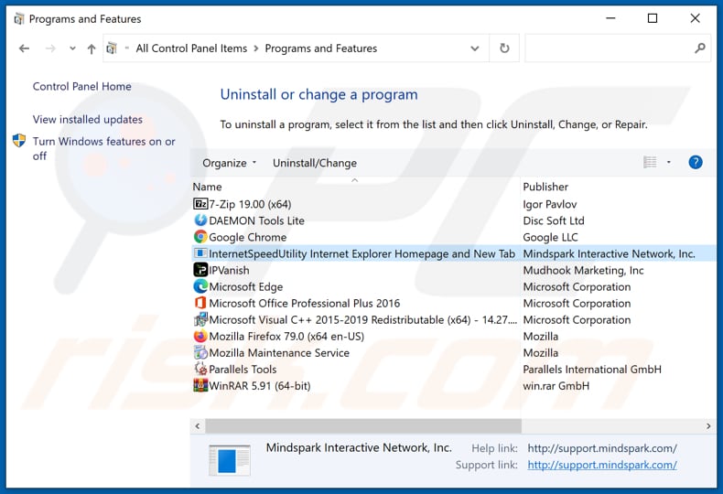The image size is (723, 494).
Task: Select Microsoft Visual C++ 2015-2019 Redistributable
Action: pos(454,320)
